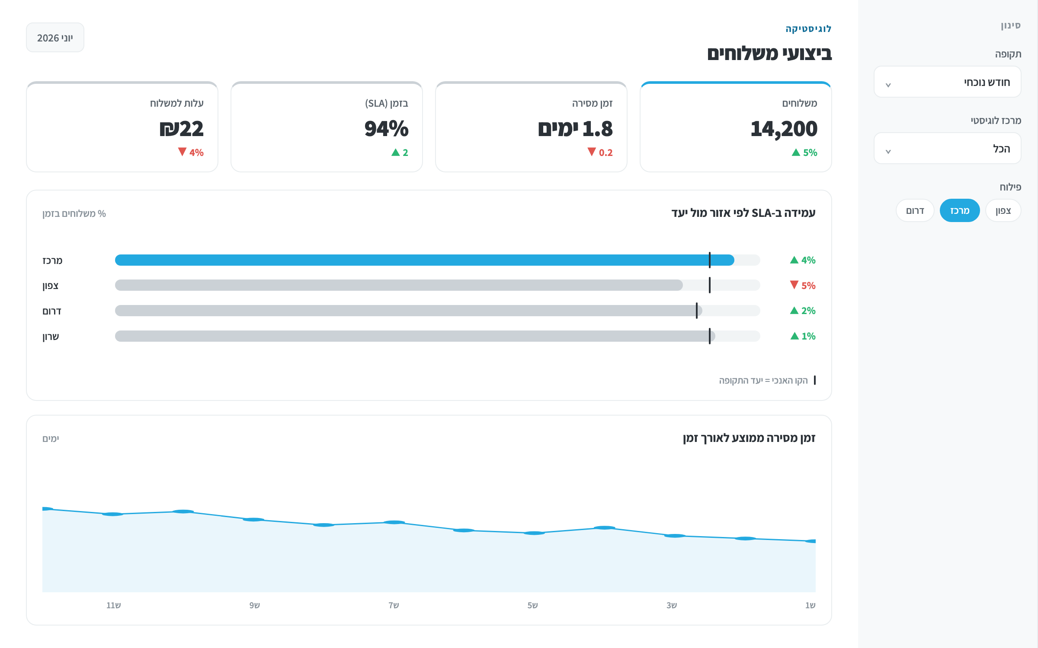Click the green trend arrow in שרון row
The width and height of the screenshot is (1038, 648).
(795, 336)
